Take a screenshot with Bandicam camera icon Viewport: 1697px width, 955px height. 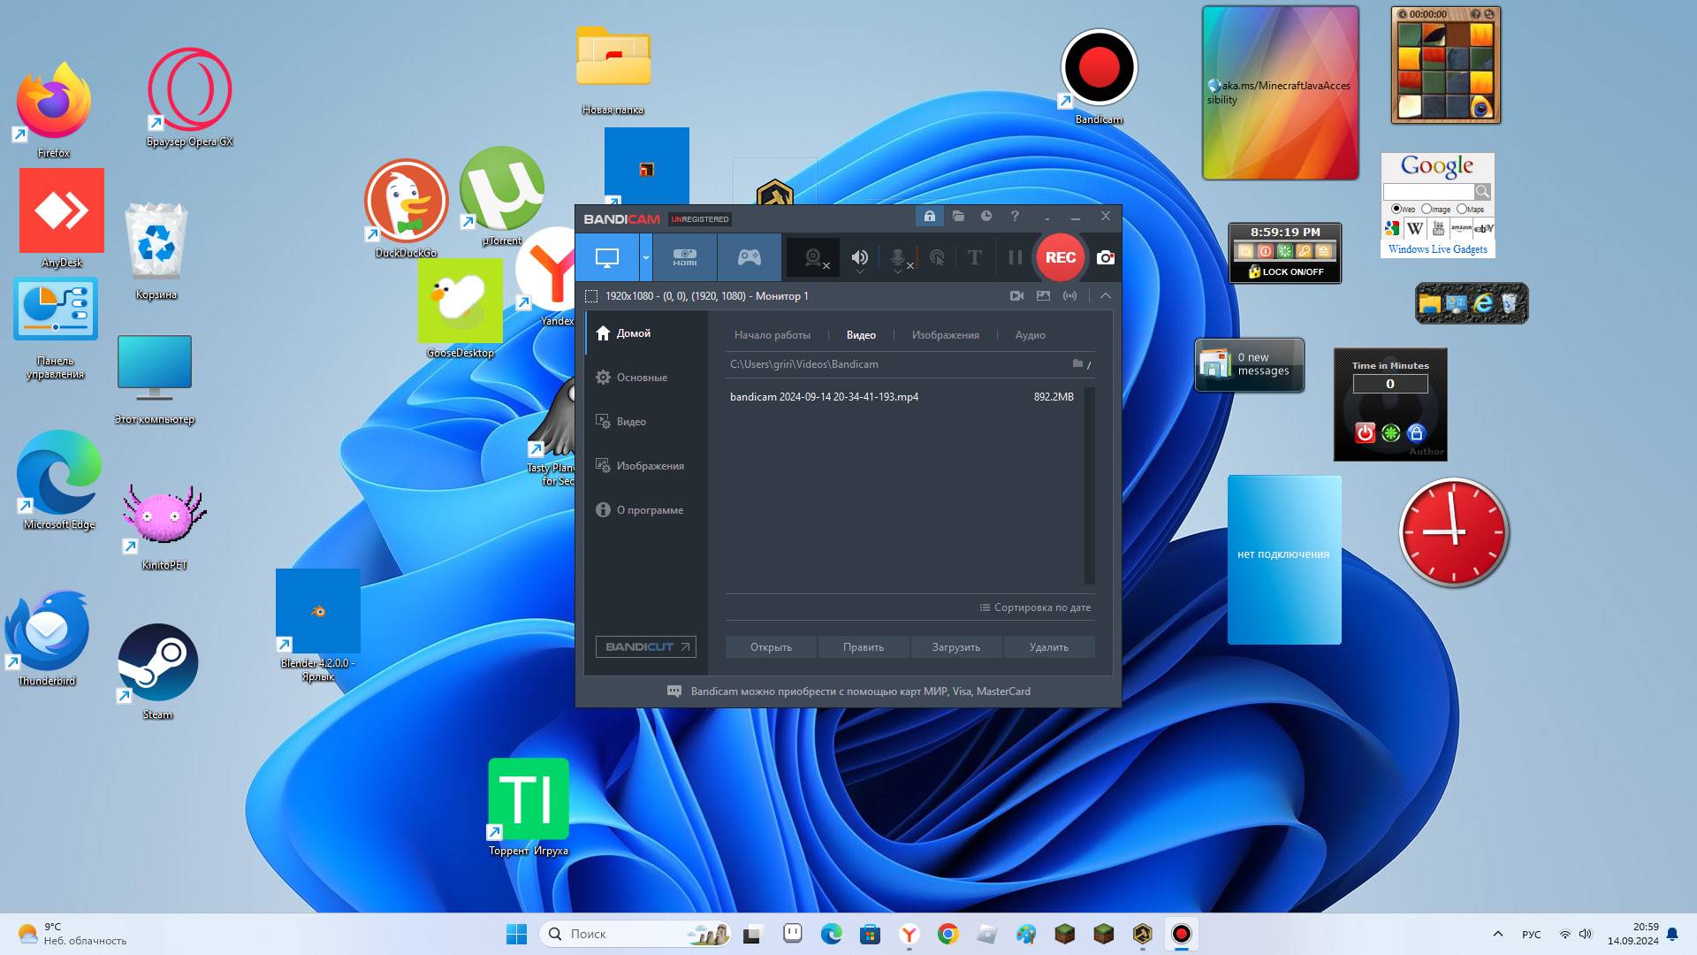pyautogui.click(x=1105, y=257)
